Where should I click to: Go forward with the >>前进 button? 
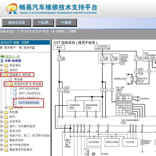point(66,23)
